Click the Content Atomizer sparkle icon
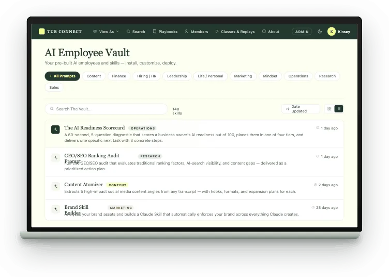 tap(55, 186)
